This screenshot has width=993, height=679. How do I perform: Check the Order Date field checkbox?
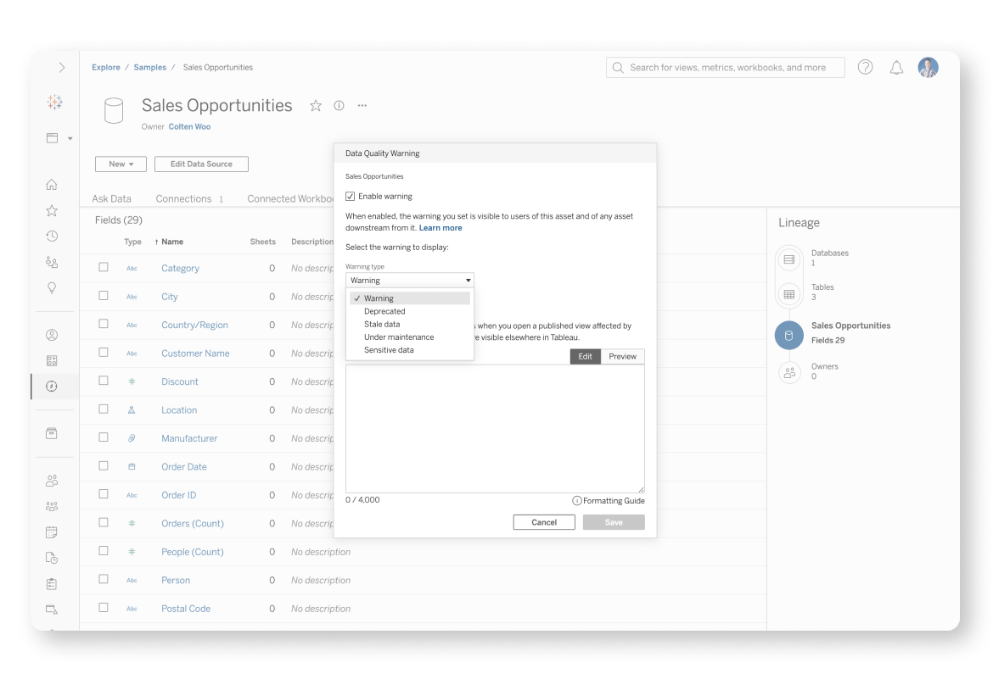[x=104, y=465]
